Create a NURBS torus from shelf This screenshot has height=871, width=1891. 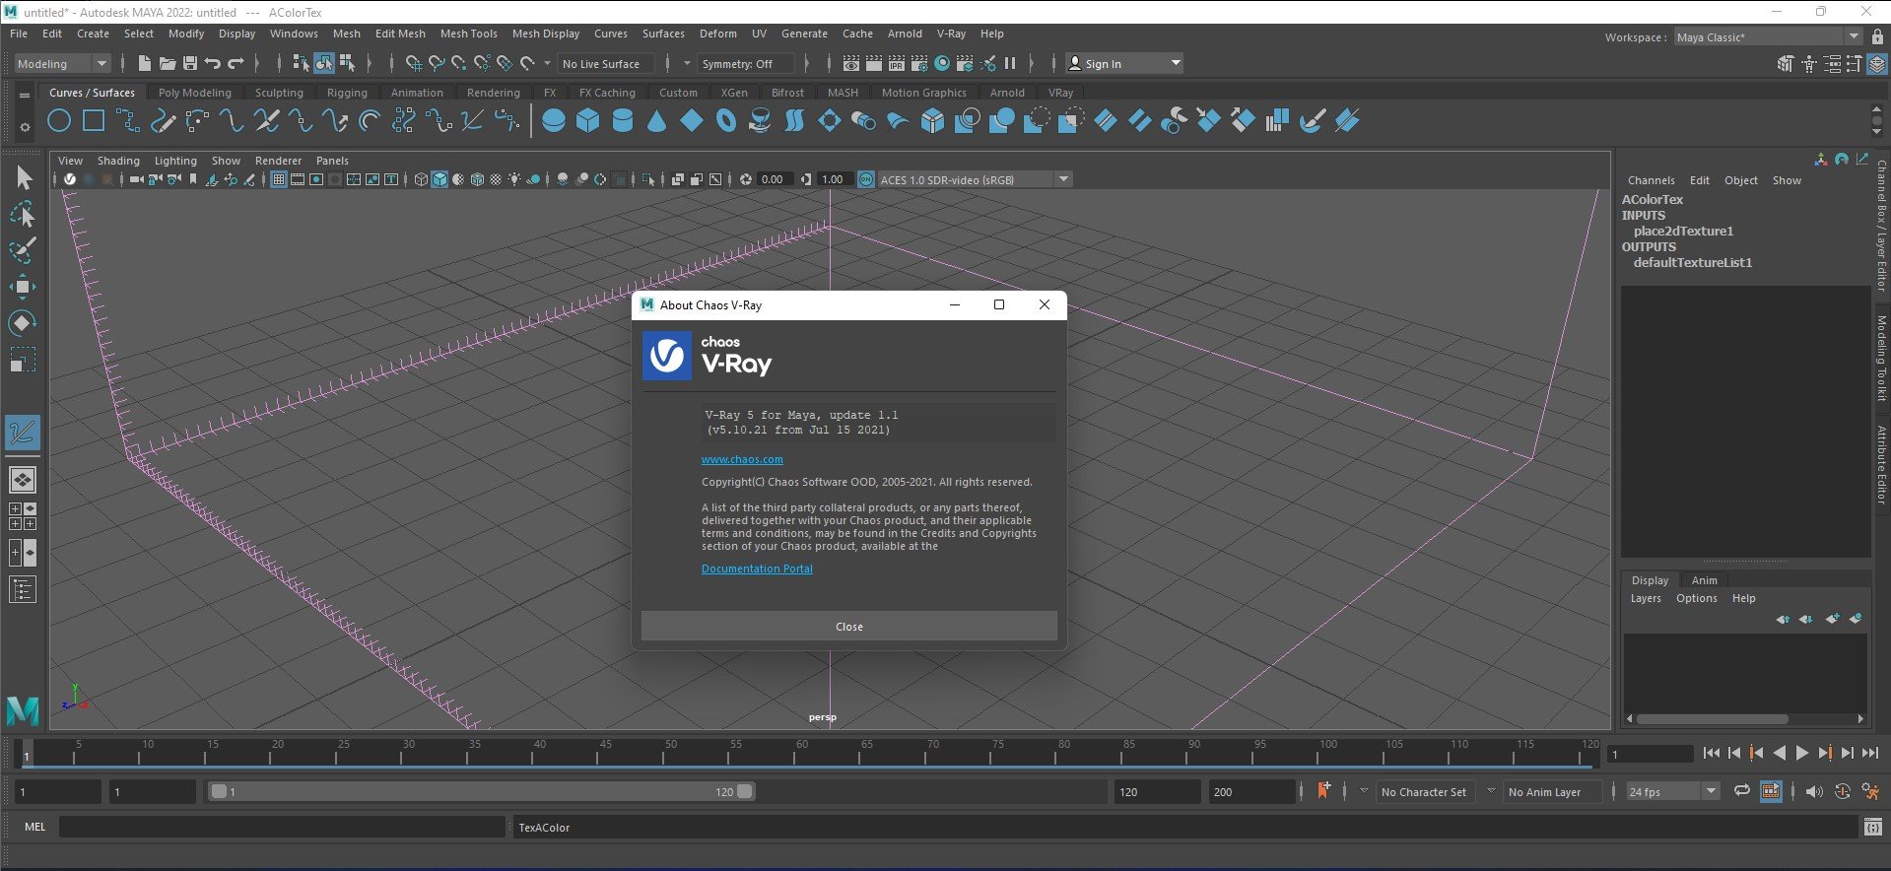726,121
